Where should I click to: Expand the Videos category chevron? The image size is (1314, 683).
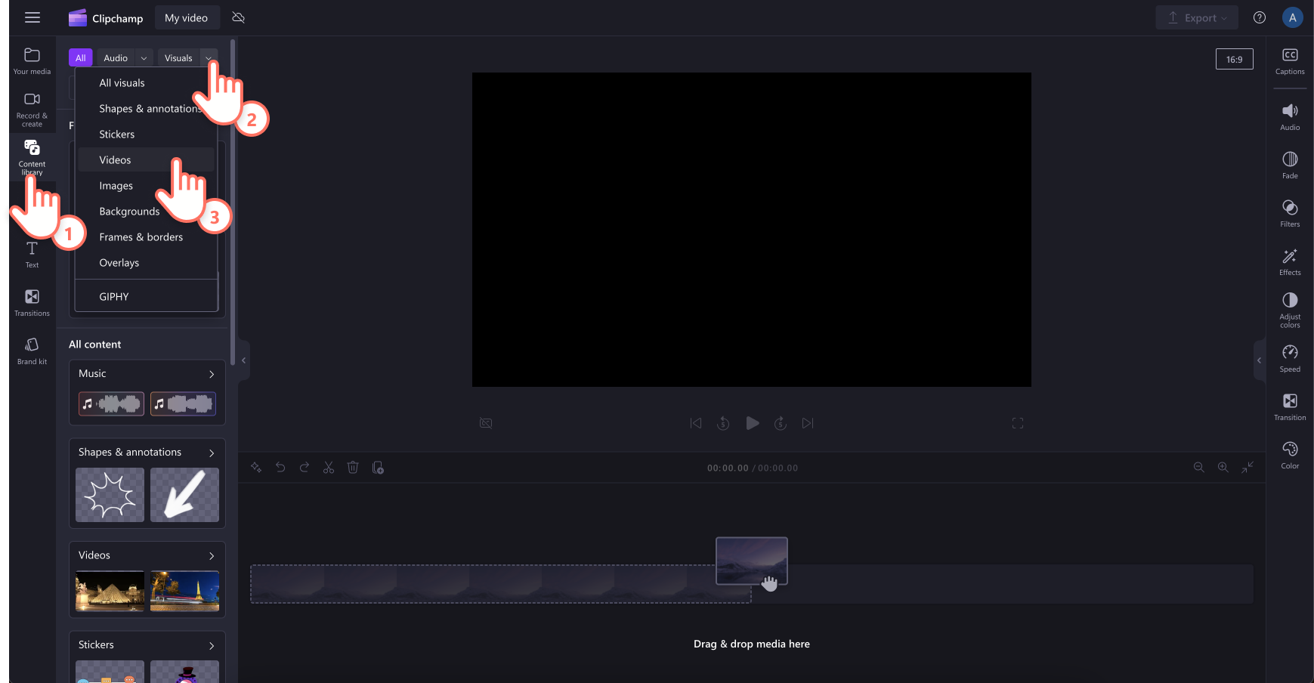tap(212, 555)
